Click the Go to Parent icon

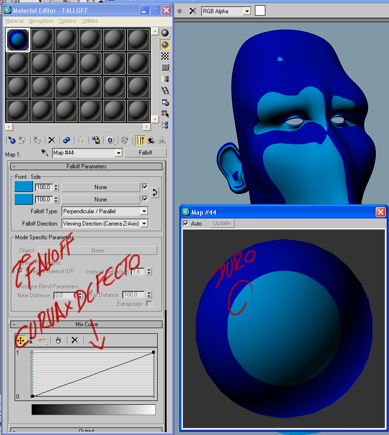coord(151,140)
